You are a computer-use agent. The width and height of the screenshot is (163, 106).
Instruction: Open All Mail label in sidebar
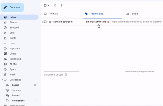(x=13, y=64)
